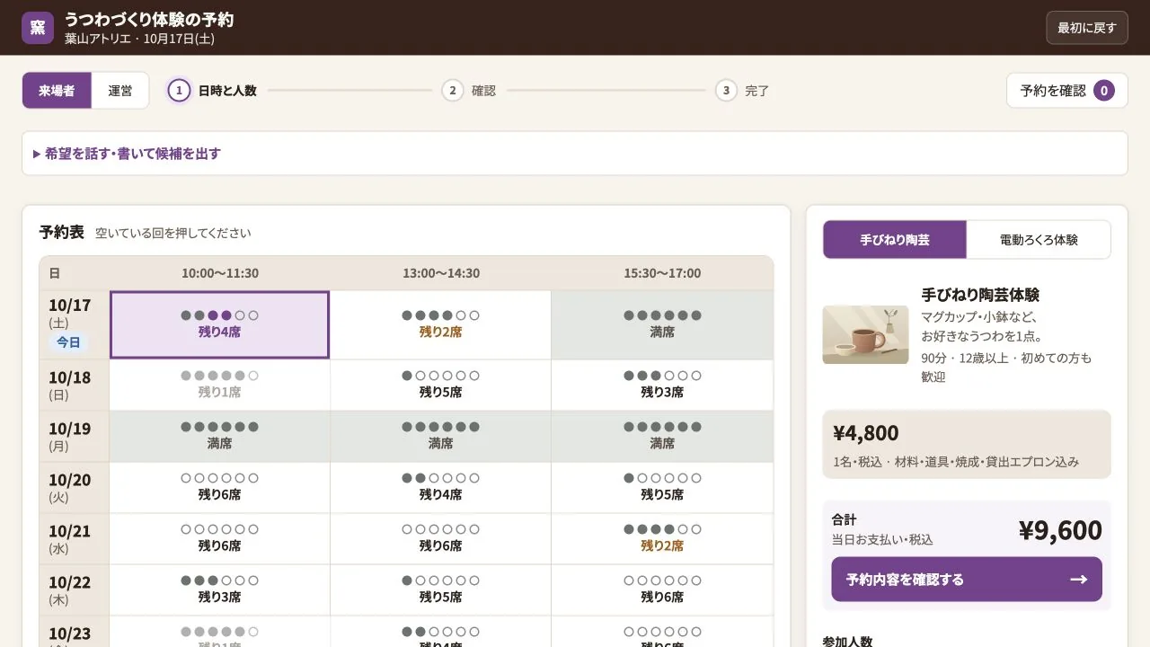1150x647 pixels.
Task: Click the step 2 circle 確認
Action: [452, 90]
